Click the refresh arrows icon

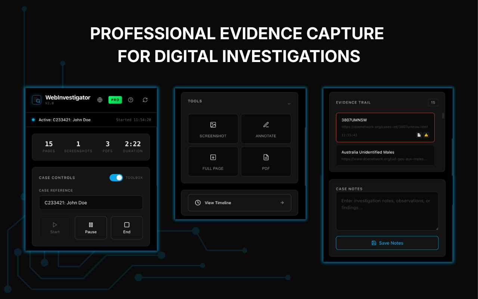(145, 100)
